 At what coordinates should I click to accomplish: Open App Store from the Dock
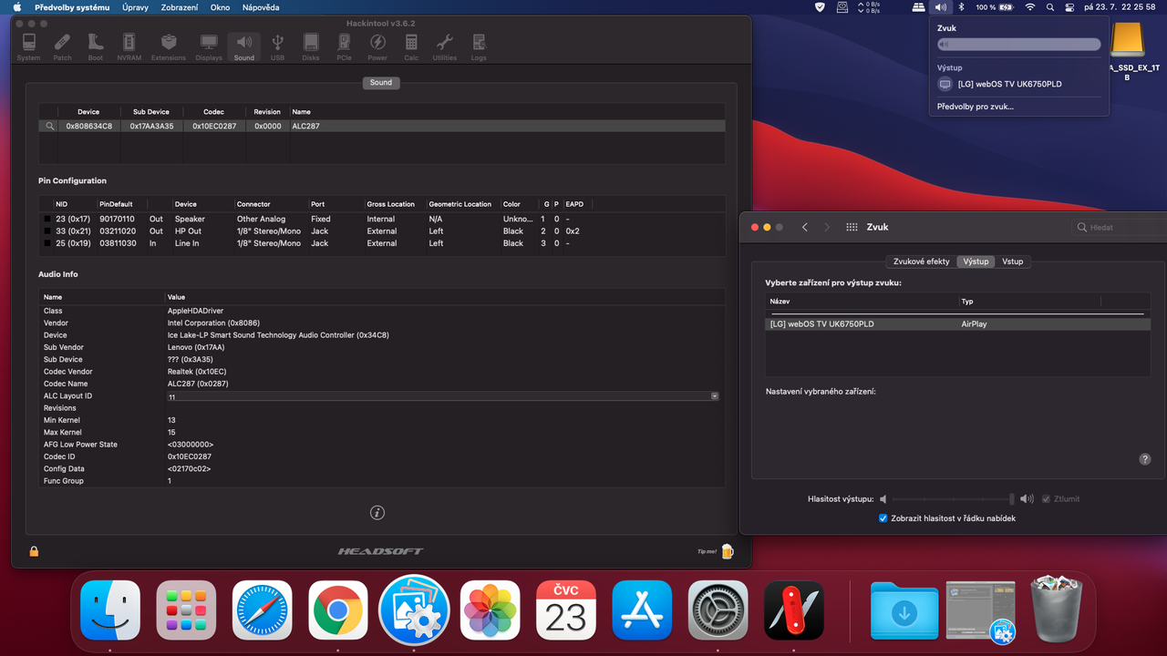[642, 610]
